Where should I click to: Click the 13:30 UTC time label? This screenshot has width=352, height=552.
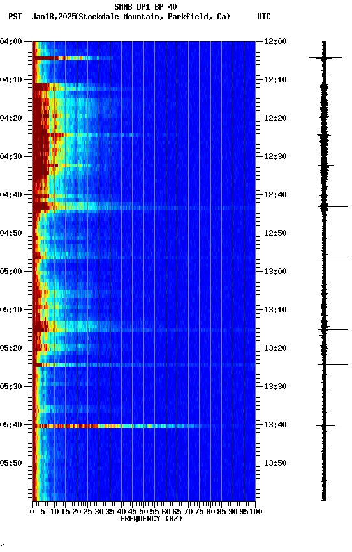tap(275, 387)
